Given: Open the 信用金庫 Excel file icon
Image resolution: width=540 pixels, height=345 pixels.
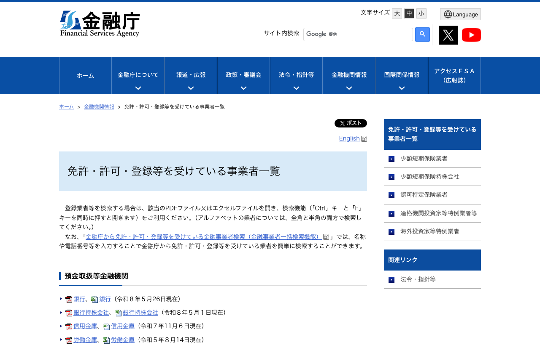Looking at the screenshot, I should pos(106,326).
